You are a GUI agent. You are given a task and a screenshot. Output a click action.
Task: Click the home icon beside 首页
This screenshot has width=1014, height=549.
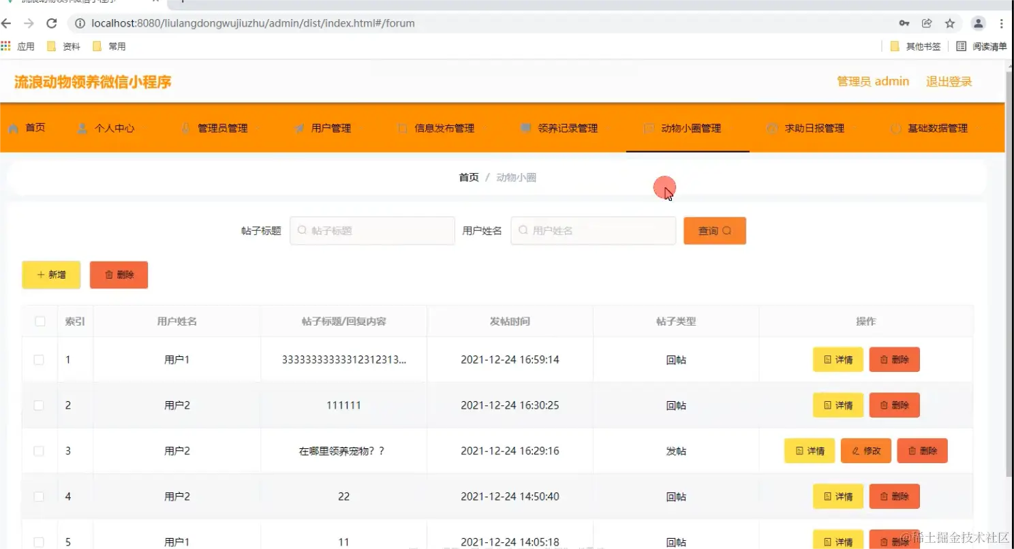13,128
